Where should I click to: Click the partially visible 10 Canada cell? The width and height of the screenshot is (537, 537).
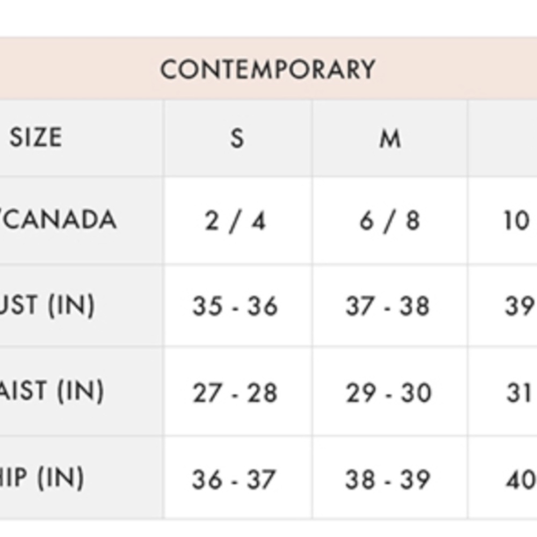(503, 220)
